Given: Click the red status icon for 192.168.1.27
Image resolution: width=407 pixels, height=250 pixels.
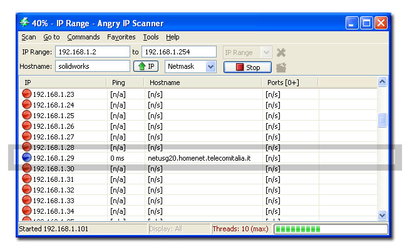Looking at the screenshot, I should (x=26, y=136).
